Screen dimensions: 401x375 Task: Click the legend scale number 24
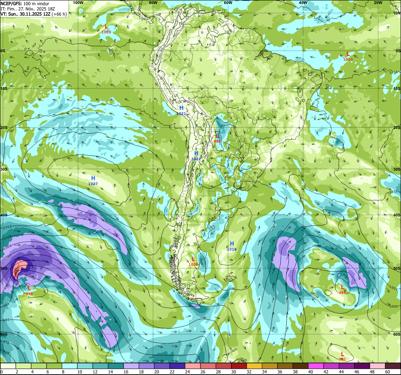tap(187, 372)
